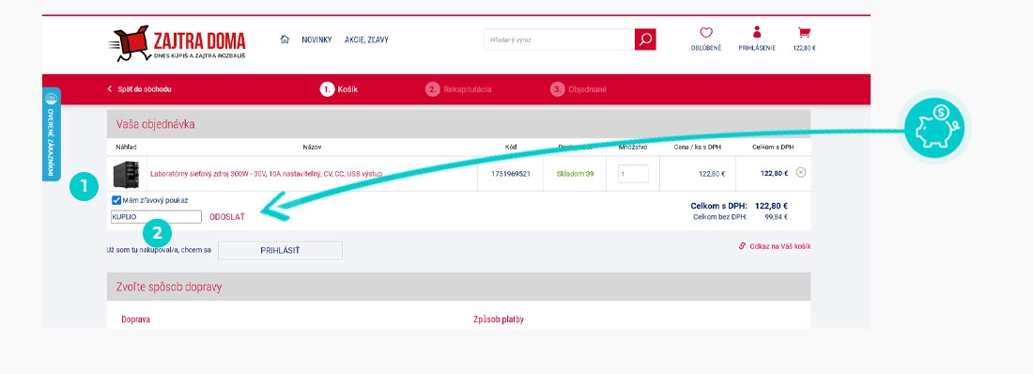
Task: Click the Vaša objednávka heading
Action: (156, 124)
